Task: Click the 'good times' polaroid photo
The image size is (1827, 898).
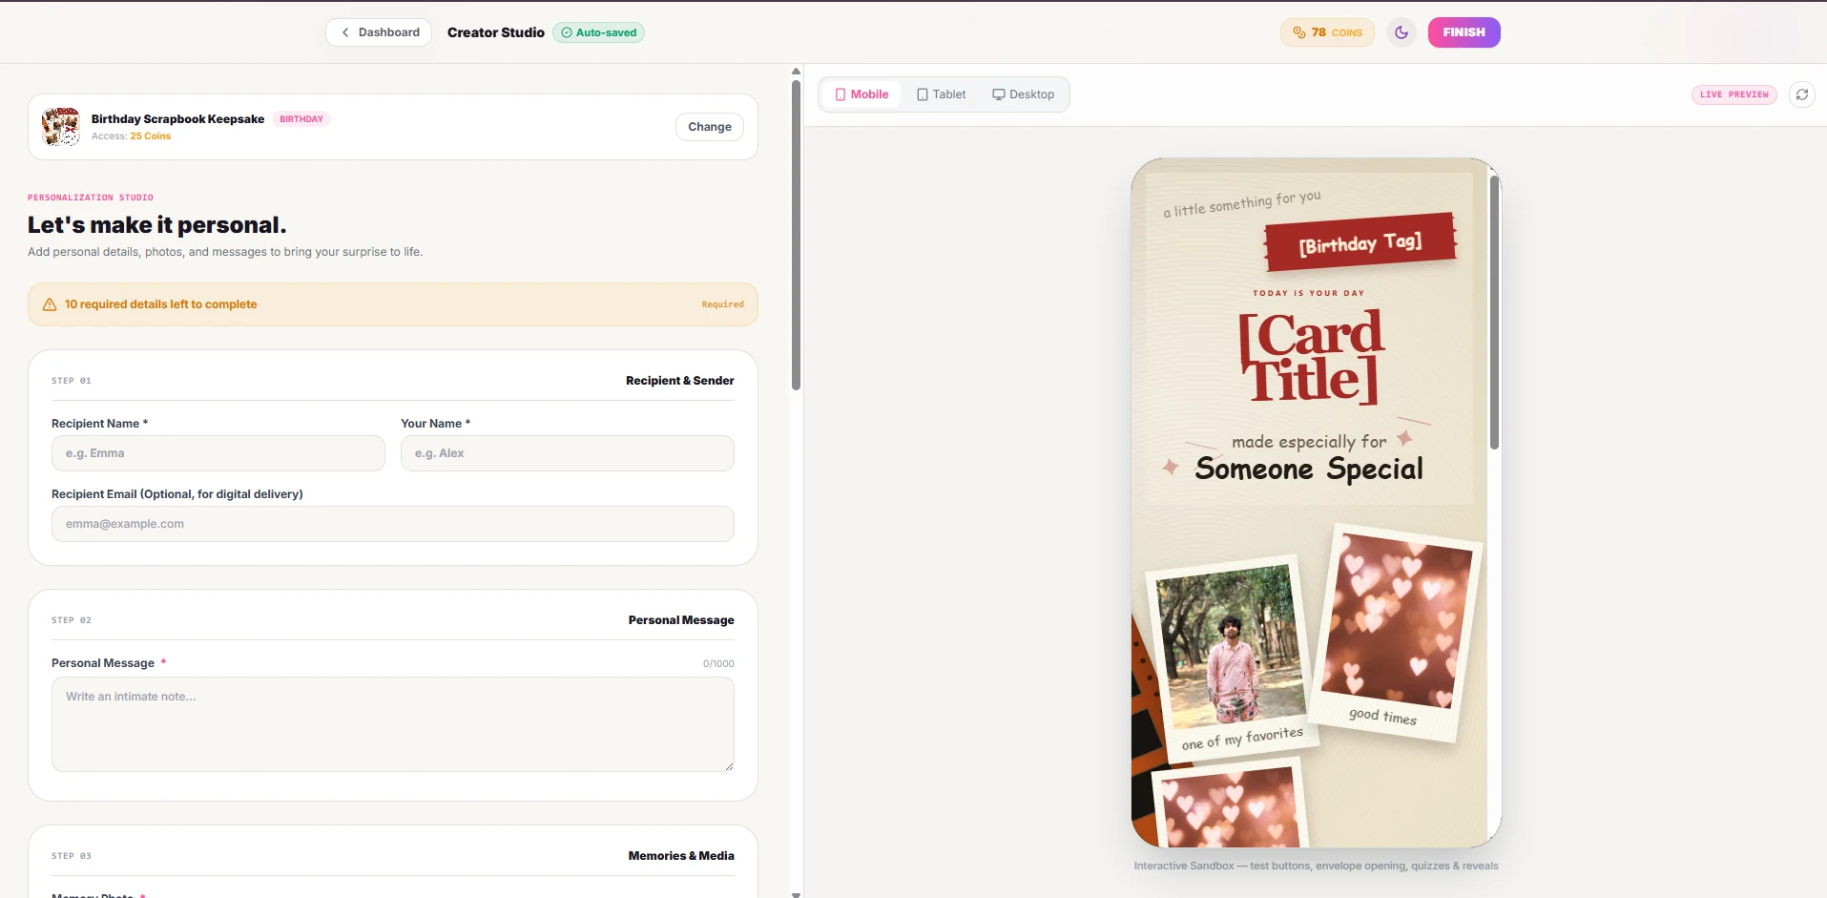Action: 1397,631
